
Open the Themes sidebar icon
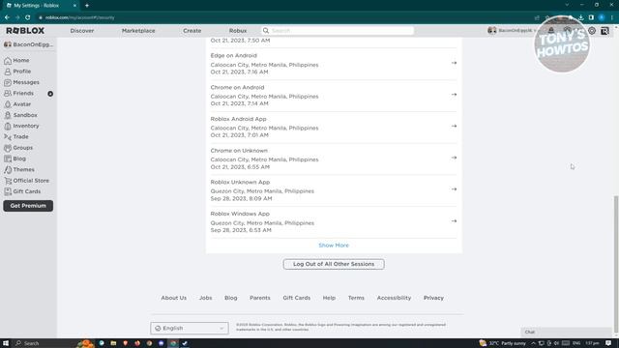(x=8, y=170)
